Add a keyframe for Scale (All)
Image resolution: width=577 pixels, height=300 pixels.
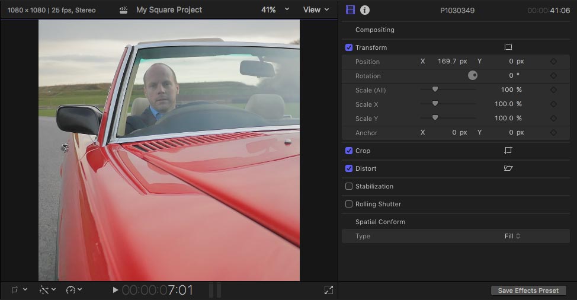tap(553, 90)
